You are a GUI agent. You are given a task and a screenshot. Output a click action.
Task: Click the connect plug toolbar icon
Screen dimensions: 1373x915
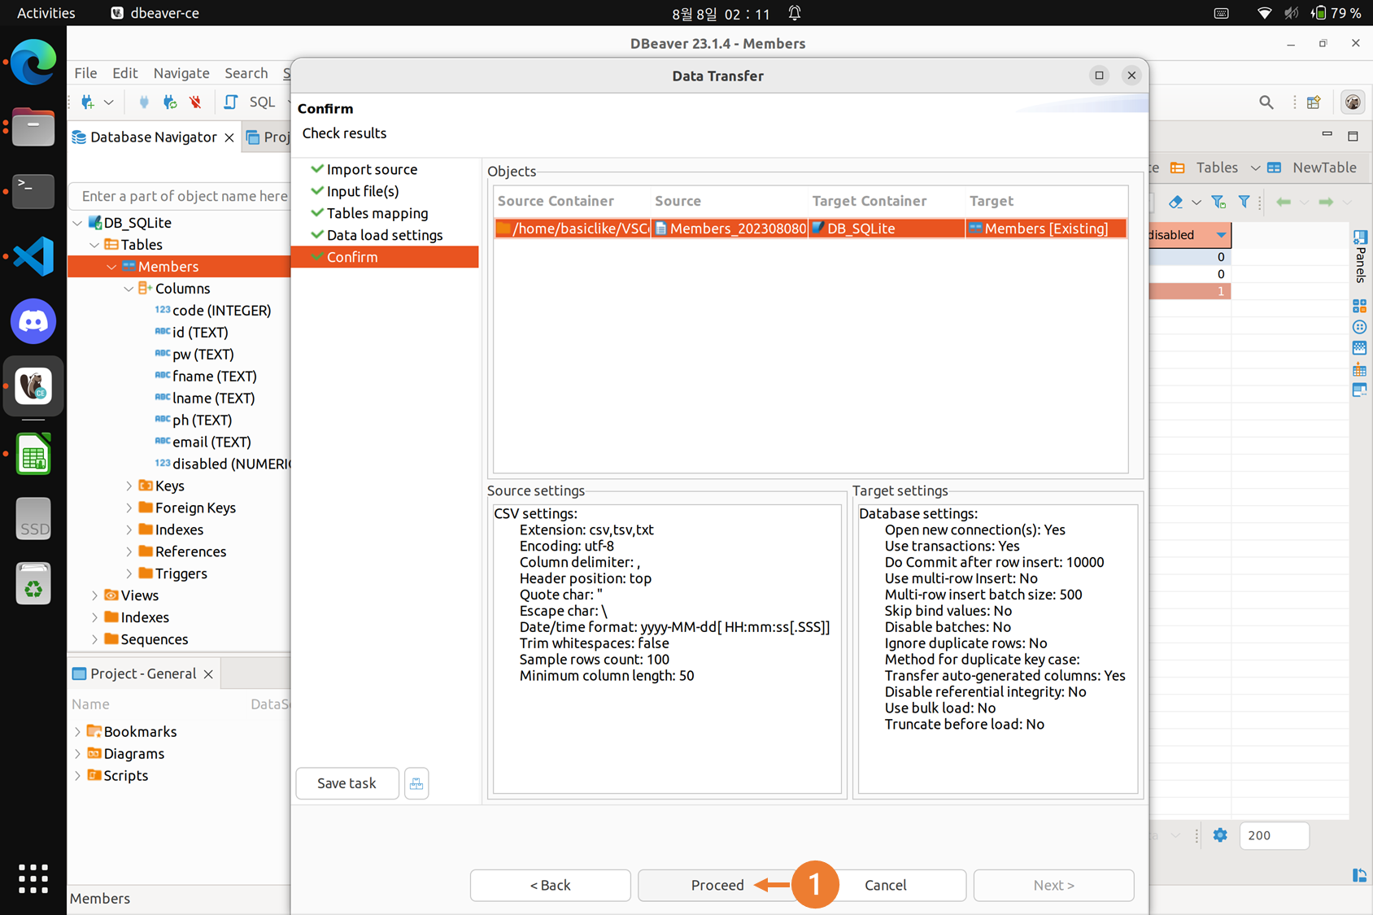(144, 102)
